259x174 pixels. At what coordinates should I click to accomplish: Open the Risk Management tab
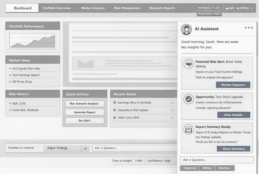pyautogui.click(x=127, y=8)
